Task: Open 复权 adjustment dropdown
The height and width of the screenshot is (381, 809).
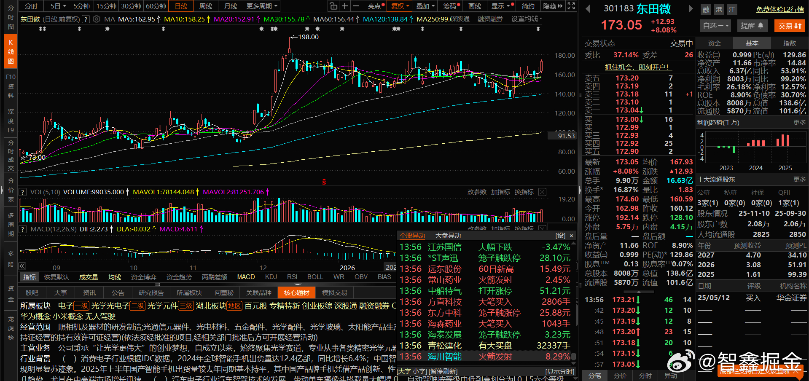Action: (400, 6)
